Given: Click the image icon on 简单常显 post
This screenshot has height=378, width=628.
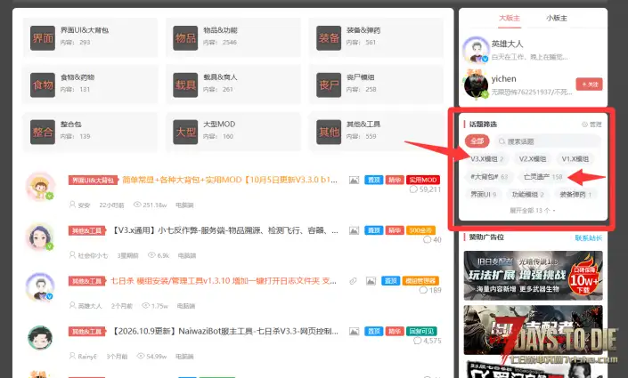Looking at the screenshot, I should coord(354,181).
